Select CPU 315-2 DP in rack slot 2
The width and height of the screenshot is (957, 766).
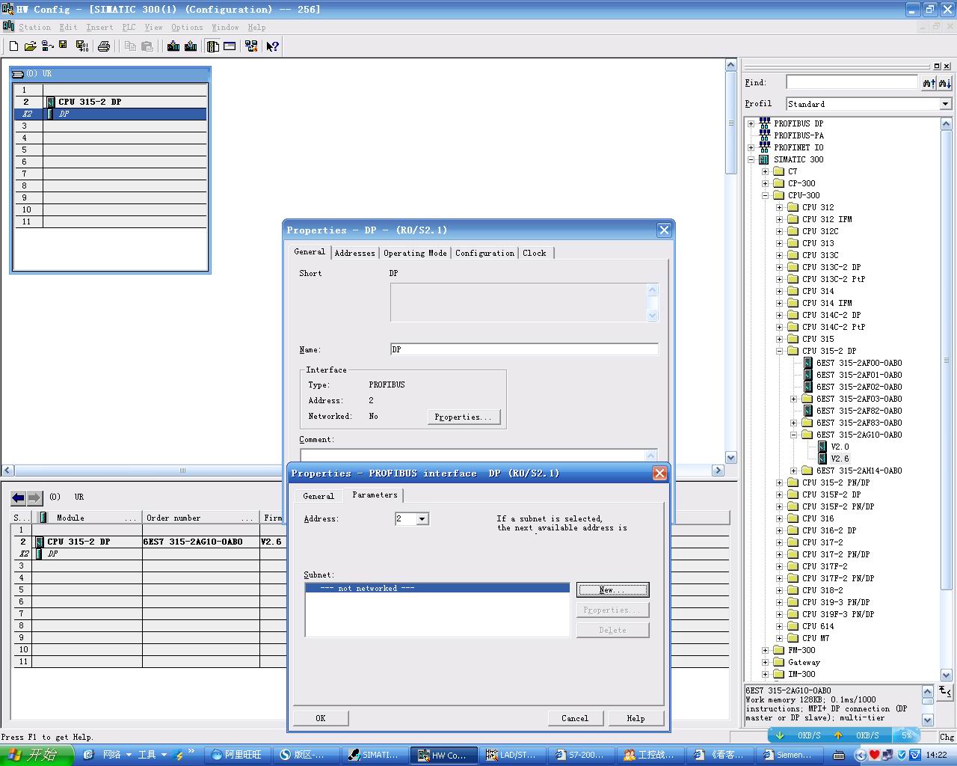tap(90, 102)
